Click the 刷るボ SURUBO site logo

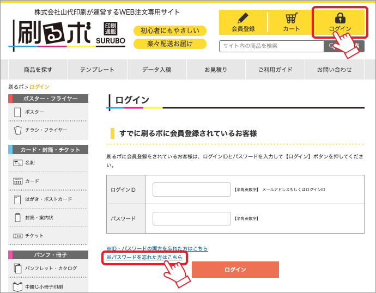67,35
